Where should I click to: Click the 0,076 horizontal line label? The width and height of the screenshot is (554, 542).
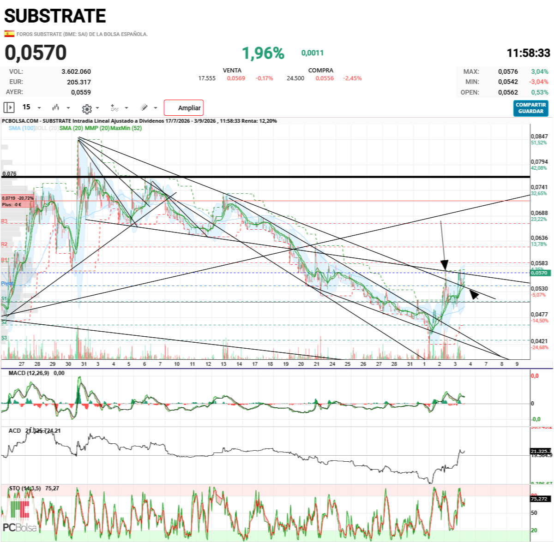click(x=9, y=174)
